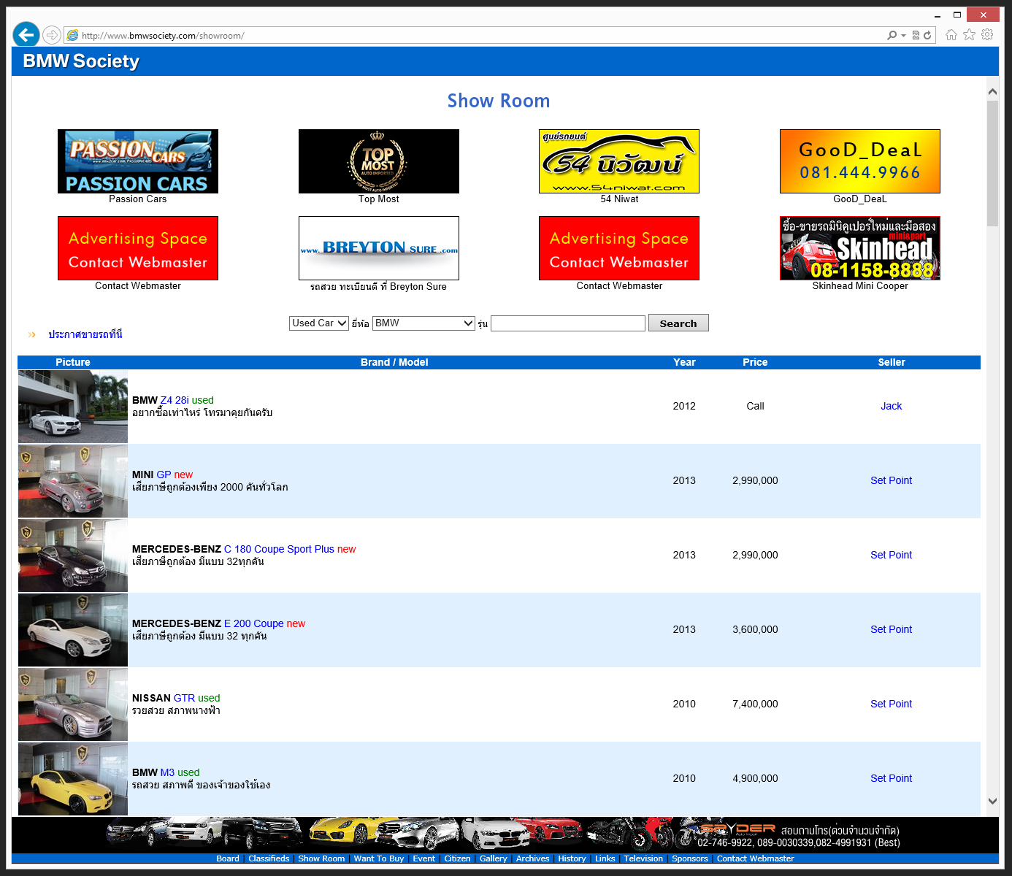Open Gallery in the footer menu
Viewport: 1012px width, 876px height.
pyautogui.click(x=494, y=858)
